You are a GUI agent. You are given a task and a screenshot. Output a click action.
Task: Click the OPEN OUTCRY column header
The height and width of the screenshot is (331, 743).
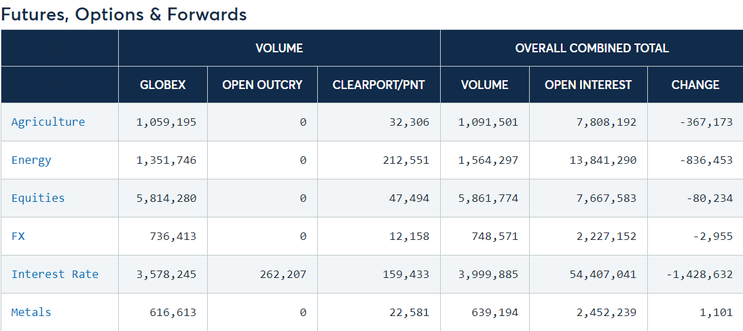[262, 84]
